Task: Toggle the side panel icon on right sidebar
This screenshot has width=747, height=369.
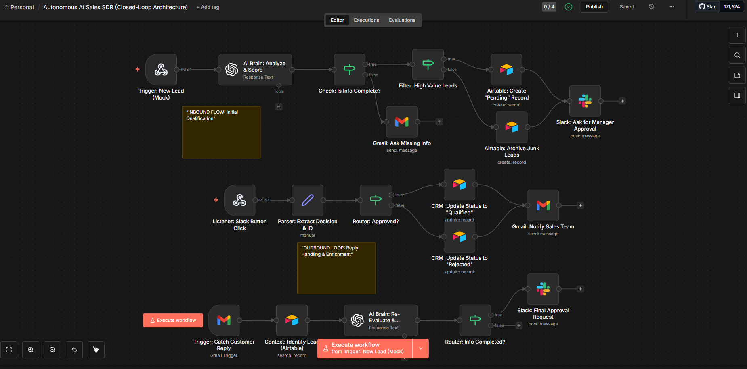Action: [x=737, y=95]
